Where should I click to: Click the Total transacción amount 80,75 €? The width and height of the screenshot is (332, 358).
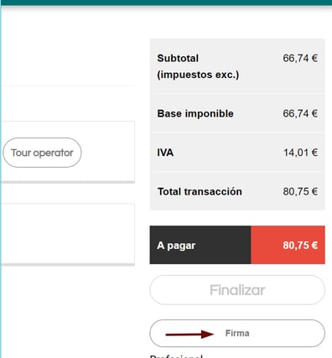(300, 191)
